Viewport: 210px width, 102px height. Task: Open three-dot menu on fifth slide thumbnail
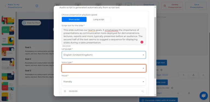(x=13, y=60)
